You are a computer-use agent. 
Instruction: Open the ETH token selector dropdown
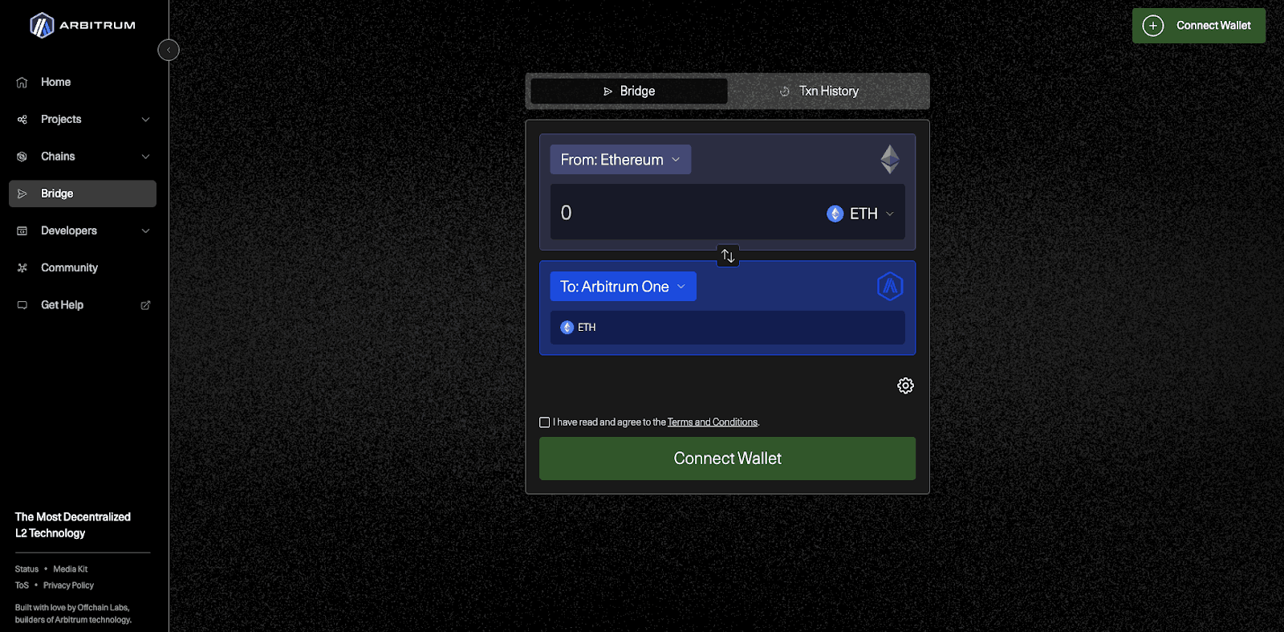[x=860, y=214]
